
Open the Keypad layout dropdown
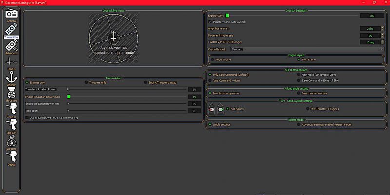click(x=307, y=49)
